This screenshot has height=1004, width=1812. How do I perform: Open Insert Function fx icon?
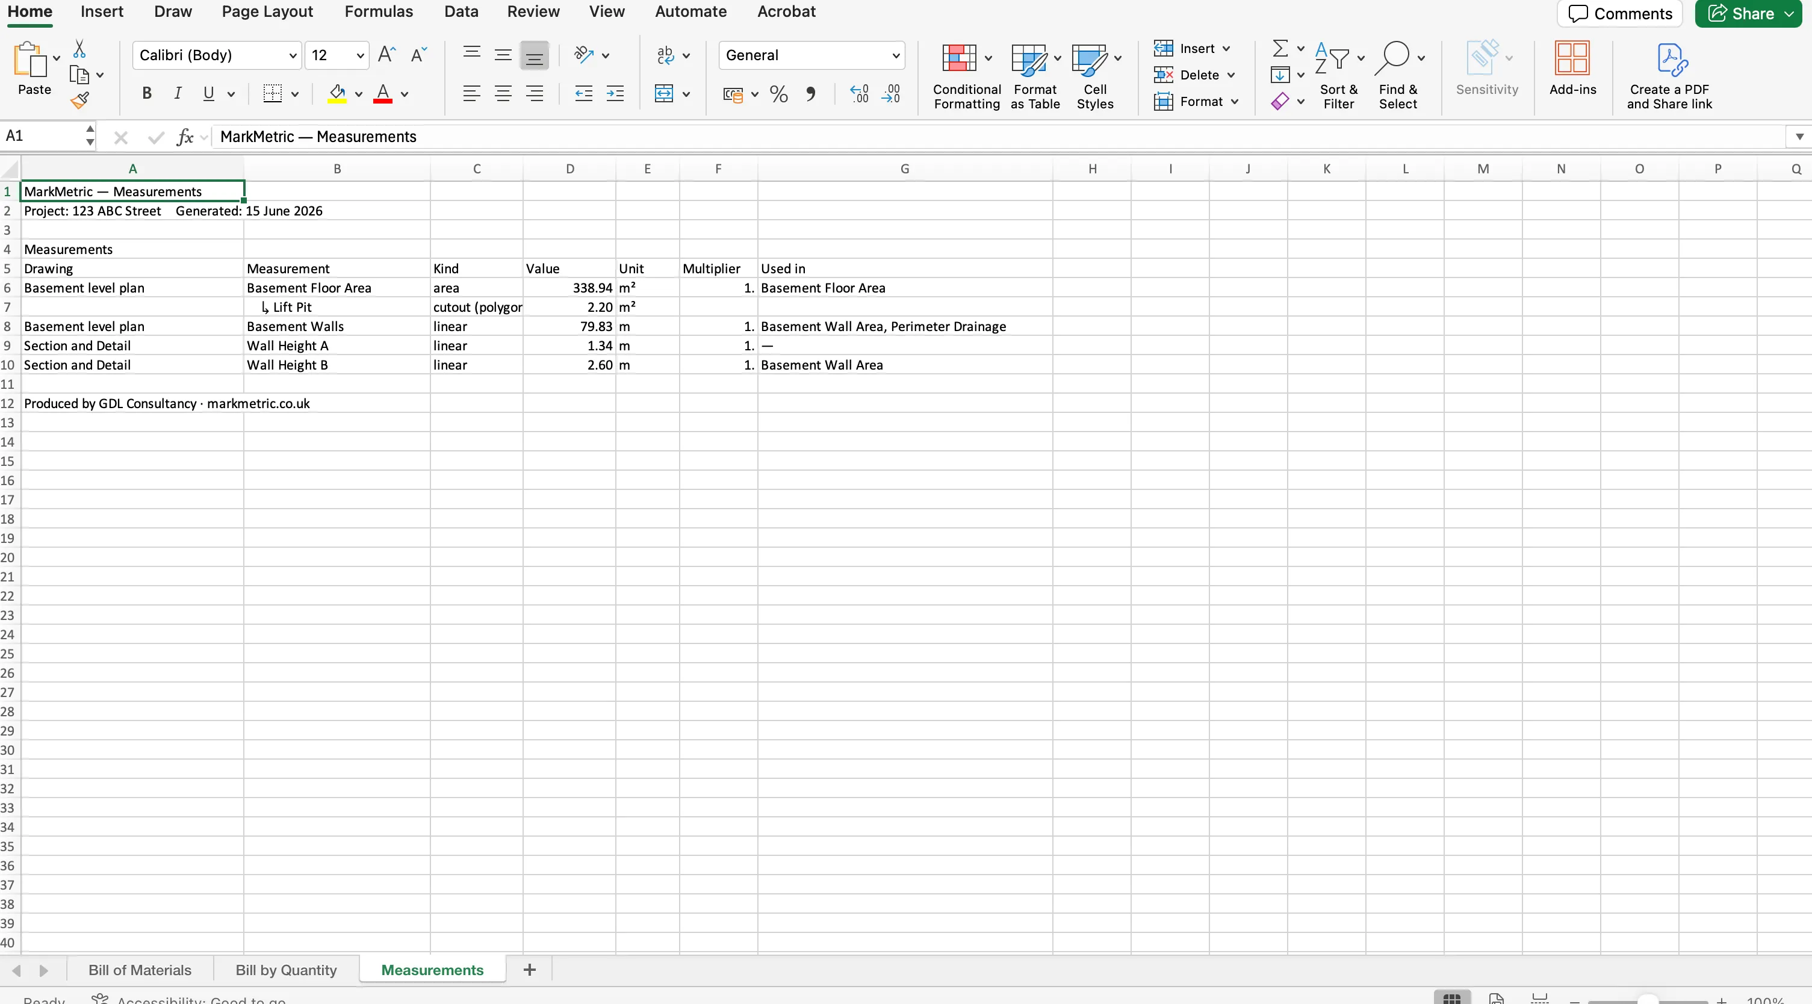[x=185, y=137]
